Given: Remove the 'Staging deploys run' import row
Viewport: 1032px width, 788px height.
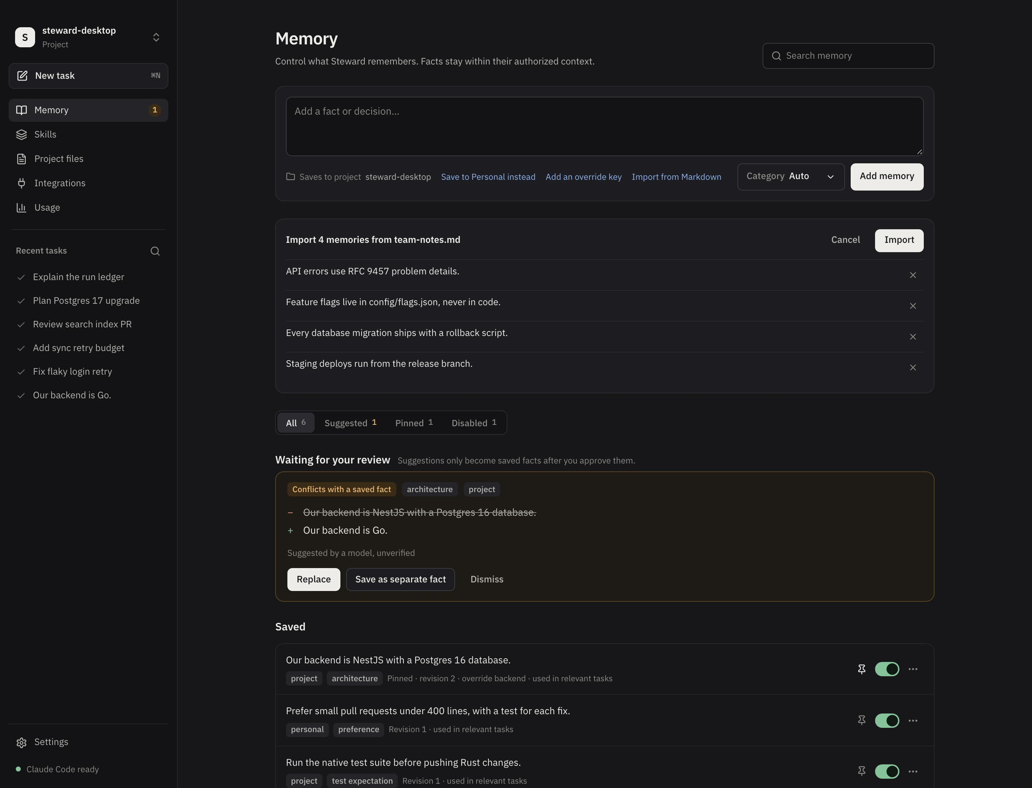Looking at the screenshot, I should pos(912,368).
